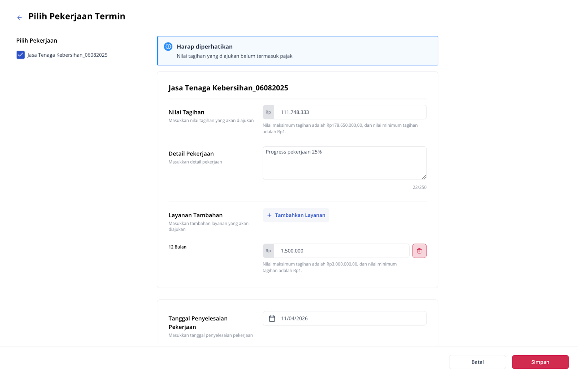Viewport: 578px width, 375px height.
Task: Click the Layanan Tambahan label
Action: tap(195, 215)
